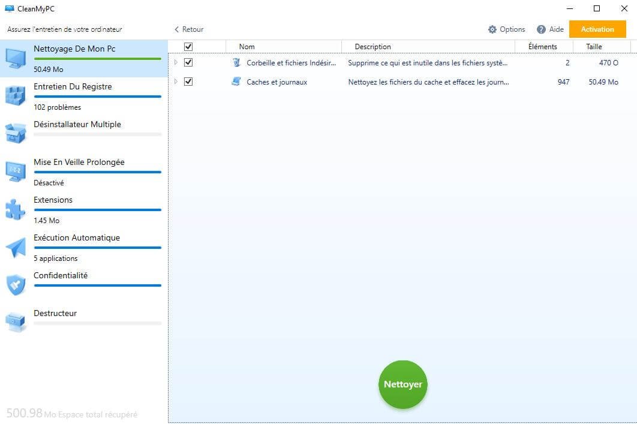The width and height of the screenshot is (637, 424).
Task: Click the '1.45 Mo' text under Extensions
Action: [46, 221]
